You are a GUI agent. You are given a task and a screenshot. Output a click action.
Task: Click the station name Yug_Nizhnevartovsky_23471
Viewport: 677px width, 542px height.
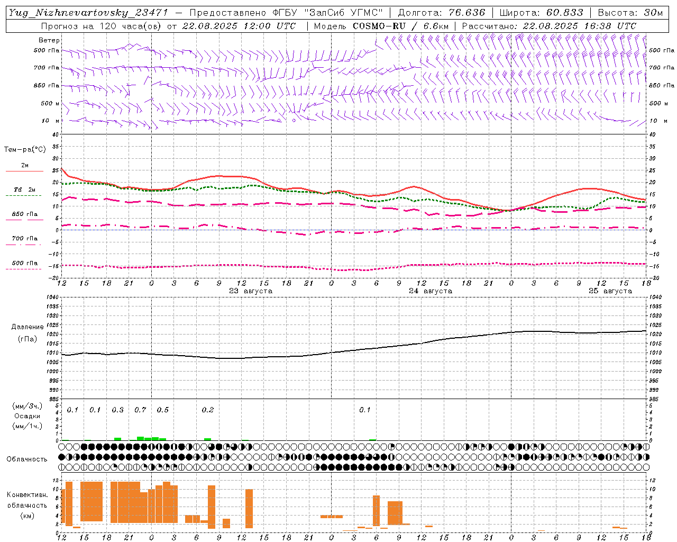(x=88, y=13)
